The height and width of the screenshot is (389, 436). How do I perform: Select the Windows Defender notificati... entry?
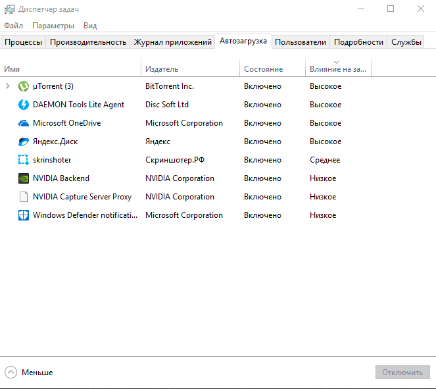pyautogui.click(x=85, y=215)
